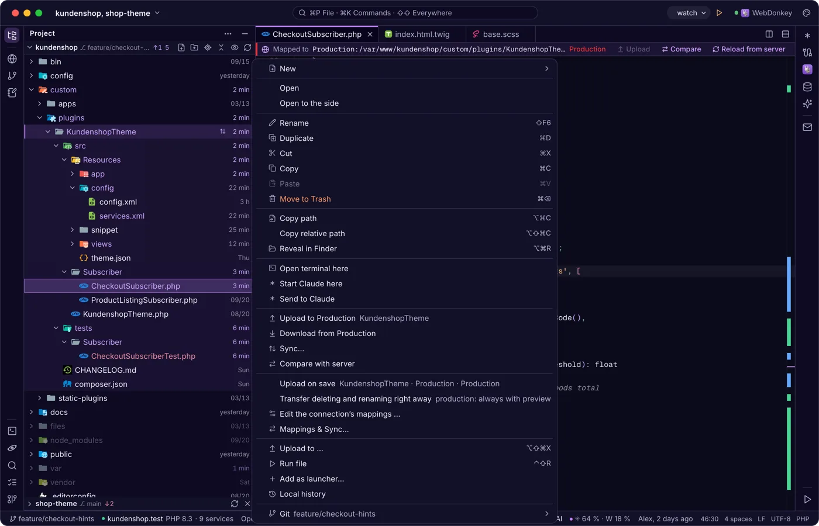This screenshot has width=819, height=526.
Task: Open the sparkle AI assistant icon
Action: (807, 104)
